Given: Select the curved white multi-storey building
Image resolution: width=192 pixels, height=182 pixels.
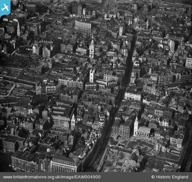Looking at the screenshot, I should coord(83,26).
